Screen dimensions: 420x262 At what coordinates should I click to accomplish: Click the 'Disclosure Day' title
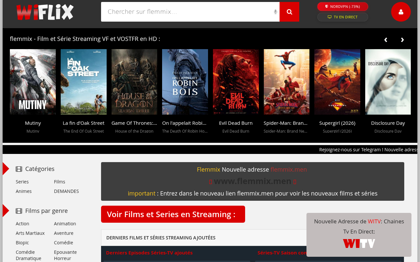[388, 123]
